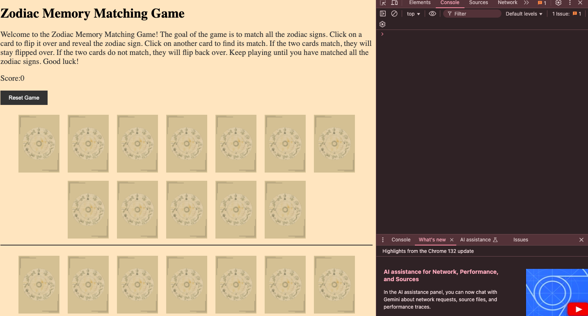This screenshot has height=316, width=588.
Task: Flip the middle card in the five-card row
Action: [187, 209]
